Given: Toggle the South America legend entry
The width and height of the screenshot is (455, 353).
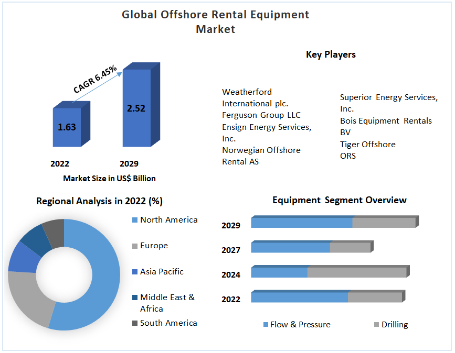Looking at the screenshot, I should pos(168,323).
